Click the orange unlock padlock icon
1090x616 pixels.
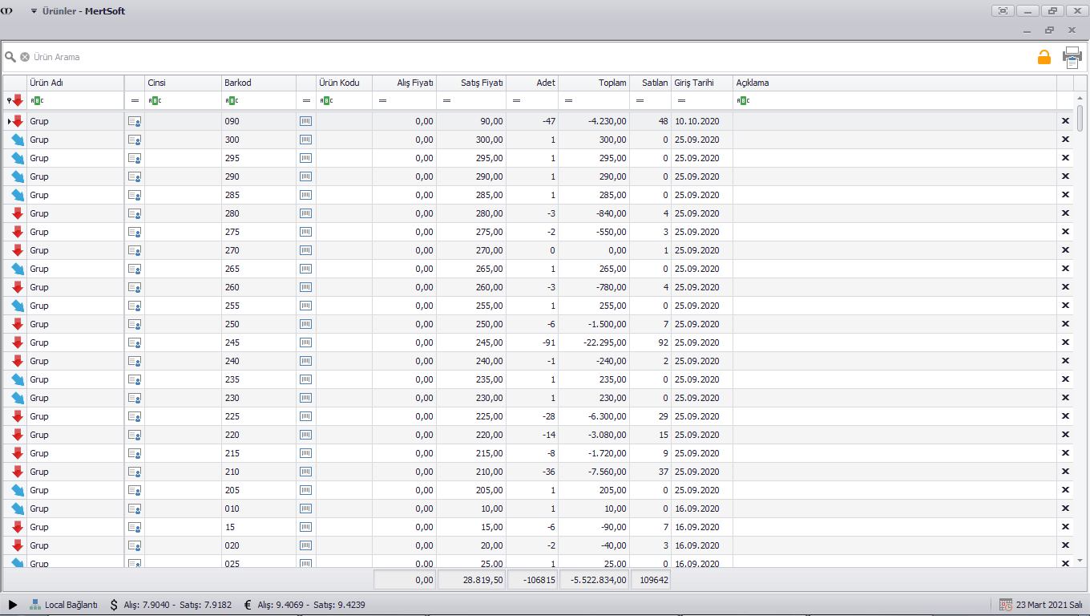pos(1044,57)
